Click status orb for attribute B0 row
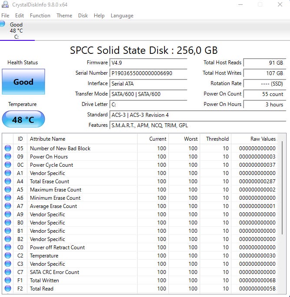This screenshot has height=297, width=290. [x=8, y=222]
